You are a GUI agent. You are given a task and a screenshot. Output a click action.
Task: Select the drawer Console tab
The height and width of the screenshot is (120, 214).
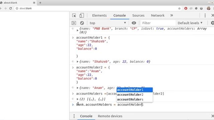pyautogui.click(x=86, y=116)
